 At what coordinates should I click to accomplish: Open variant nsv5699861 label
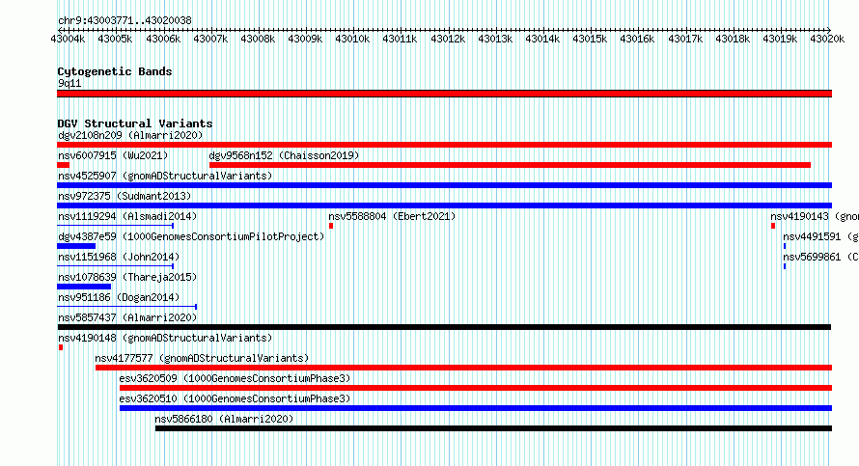(820, 257)
